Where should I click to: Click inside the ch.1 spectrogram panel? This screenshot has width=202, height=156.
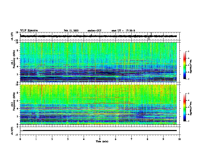(x=98, y=62)
